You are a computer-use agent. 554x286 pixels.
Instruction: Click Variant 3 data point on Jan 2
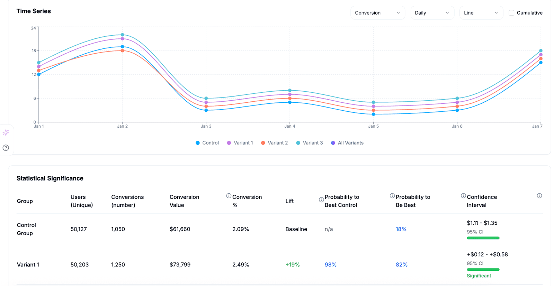pyautogui.click(x=123, y=35)
